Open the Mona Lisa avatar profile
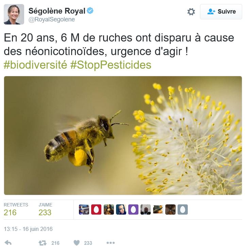This screenshot has height=252, width=249. [x=109, y=209]
